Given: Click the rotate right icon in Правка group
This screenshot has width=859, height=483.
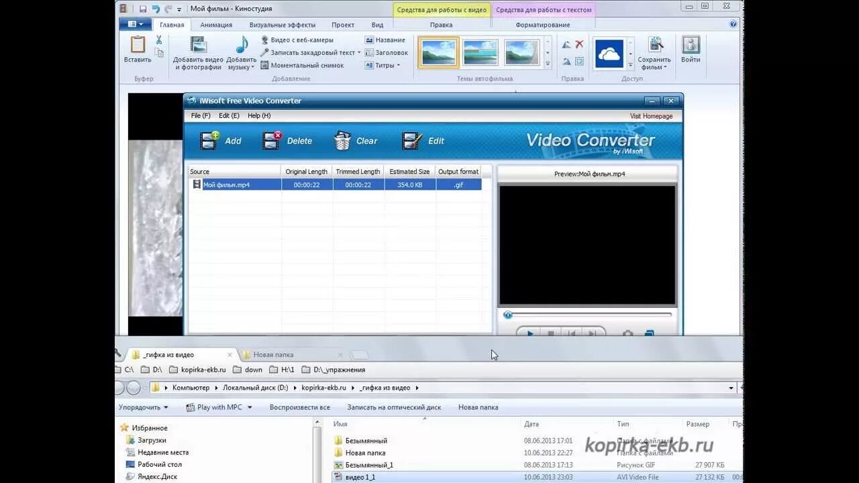Looking at the screenshot, I should 566,61.
